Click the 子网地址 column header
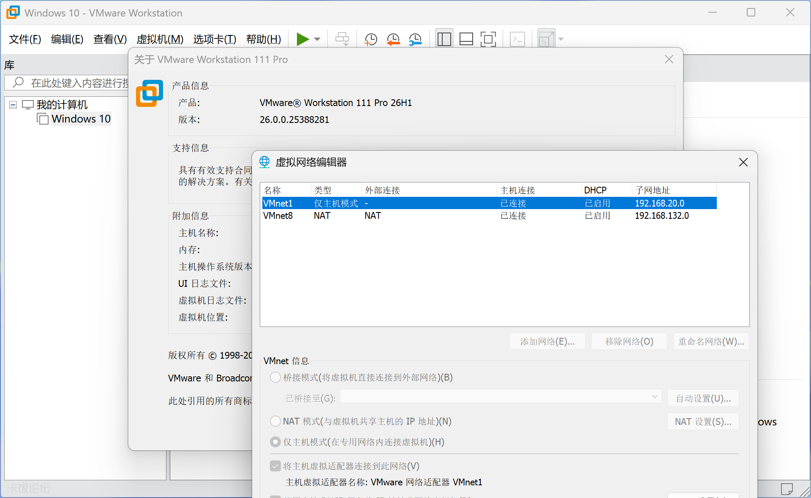This screenshot has width=811, height=498. [x=674, y=190]
